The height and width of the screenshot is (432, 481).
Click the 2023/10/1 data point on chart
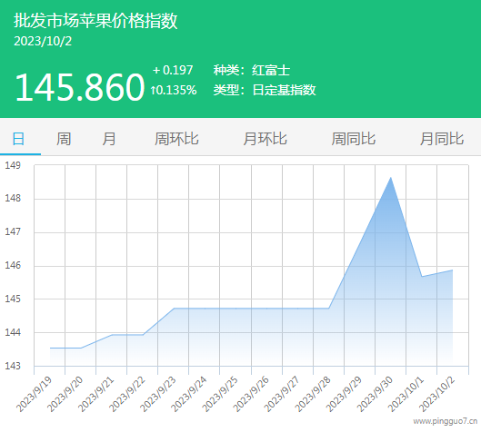[x=422, y=277]
